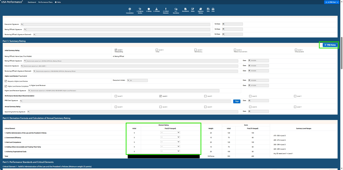Check Level 3 under Annual Summary Rating

point(205,107)
